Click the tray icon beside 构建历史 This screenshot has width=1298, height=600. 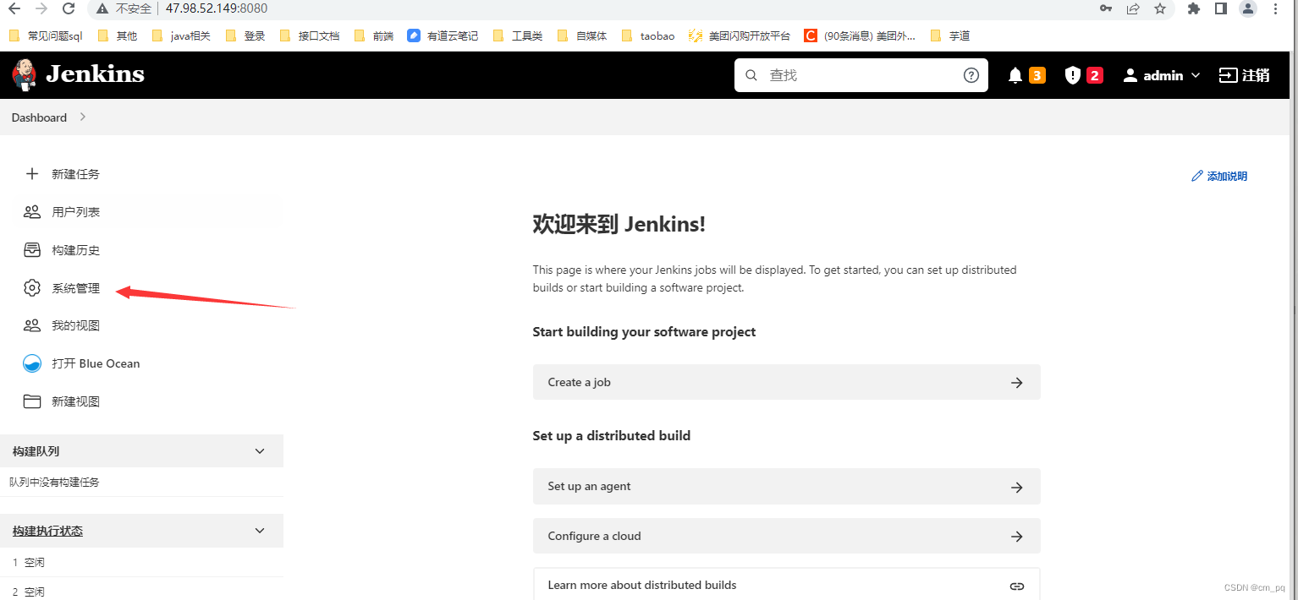coord(32,250)
